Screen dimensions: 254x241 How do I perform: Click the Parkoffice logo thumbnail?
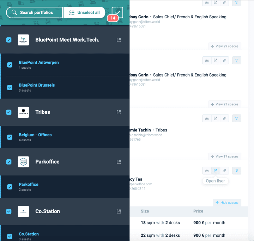tap(23, 162)
